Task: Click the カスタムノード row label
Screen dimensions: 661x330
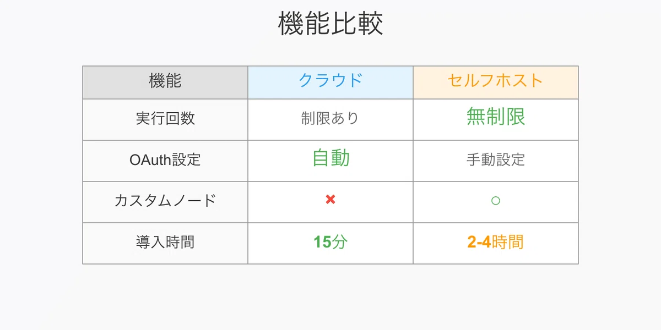Action: point(165,201)
